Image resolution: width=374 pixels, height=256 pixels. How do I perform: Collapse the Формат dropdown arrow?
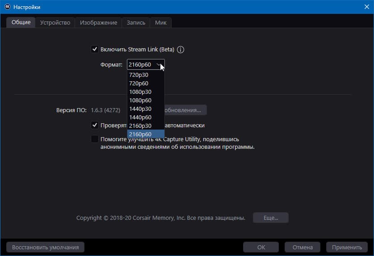tap(158, 64)
